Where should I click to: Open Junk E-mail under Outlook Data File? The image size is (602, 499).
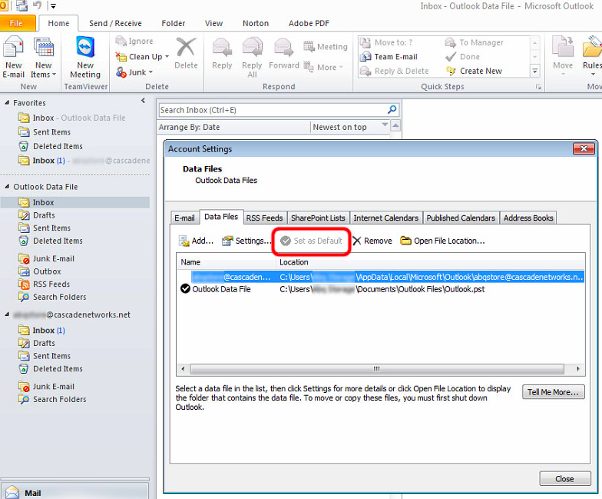point(54,258)
